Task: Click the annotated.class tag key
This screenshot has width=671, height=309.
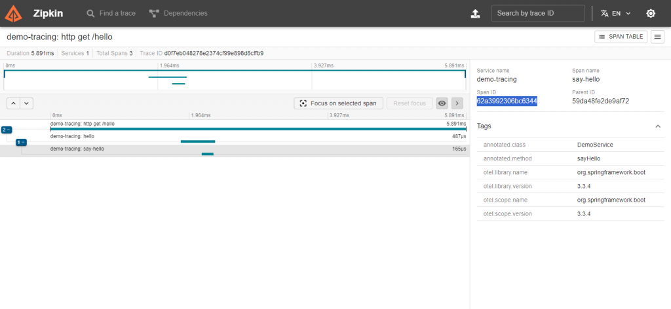Action: pos(504,145)
